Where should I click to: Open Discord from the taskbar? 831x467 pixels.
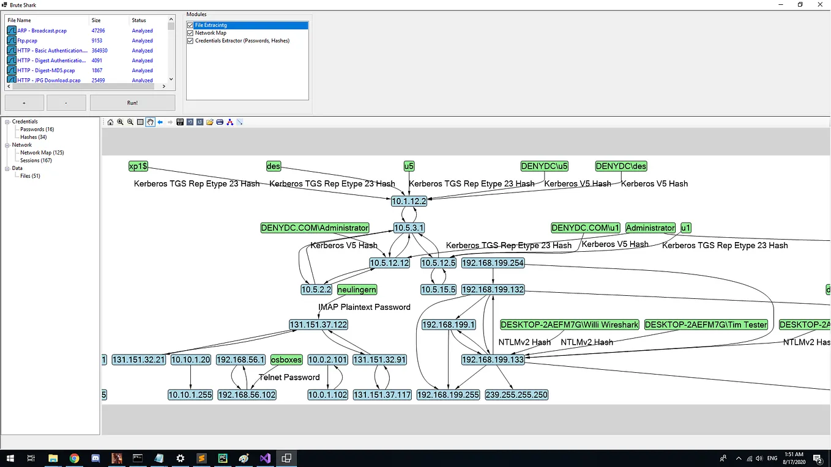point(95,458)
